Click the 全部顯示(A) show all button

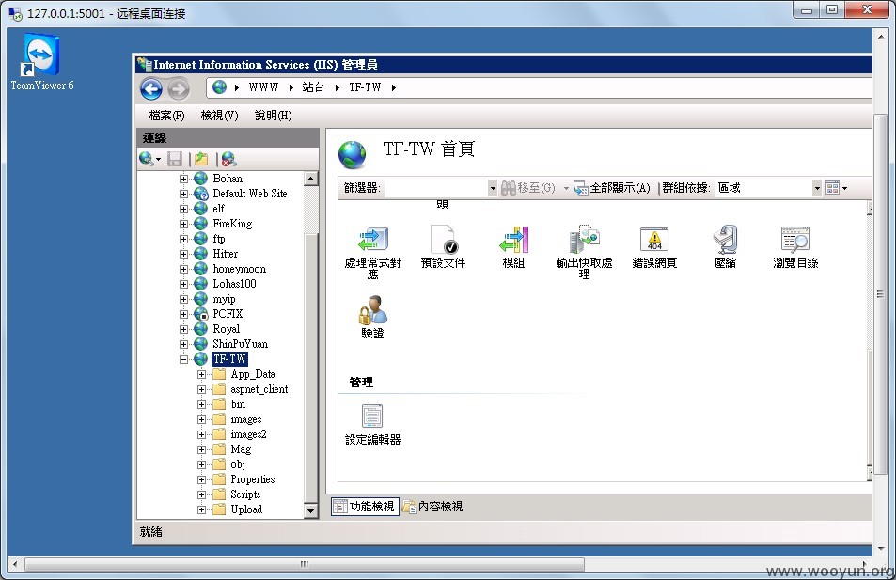[612, 188]
